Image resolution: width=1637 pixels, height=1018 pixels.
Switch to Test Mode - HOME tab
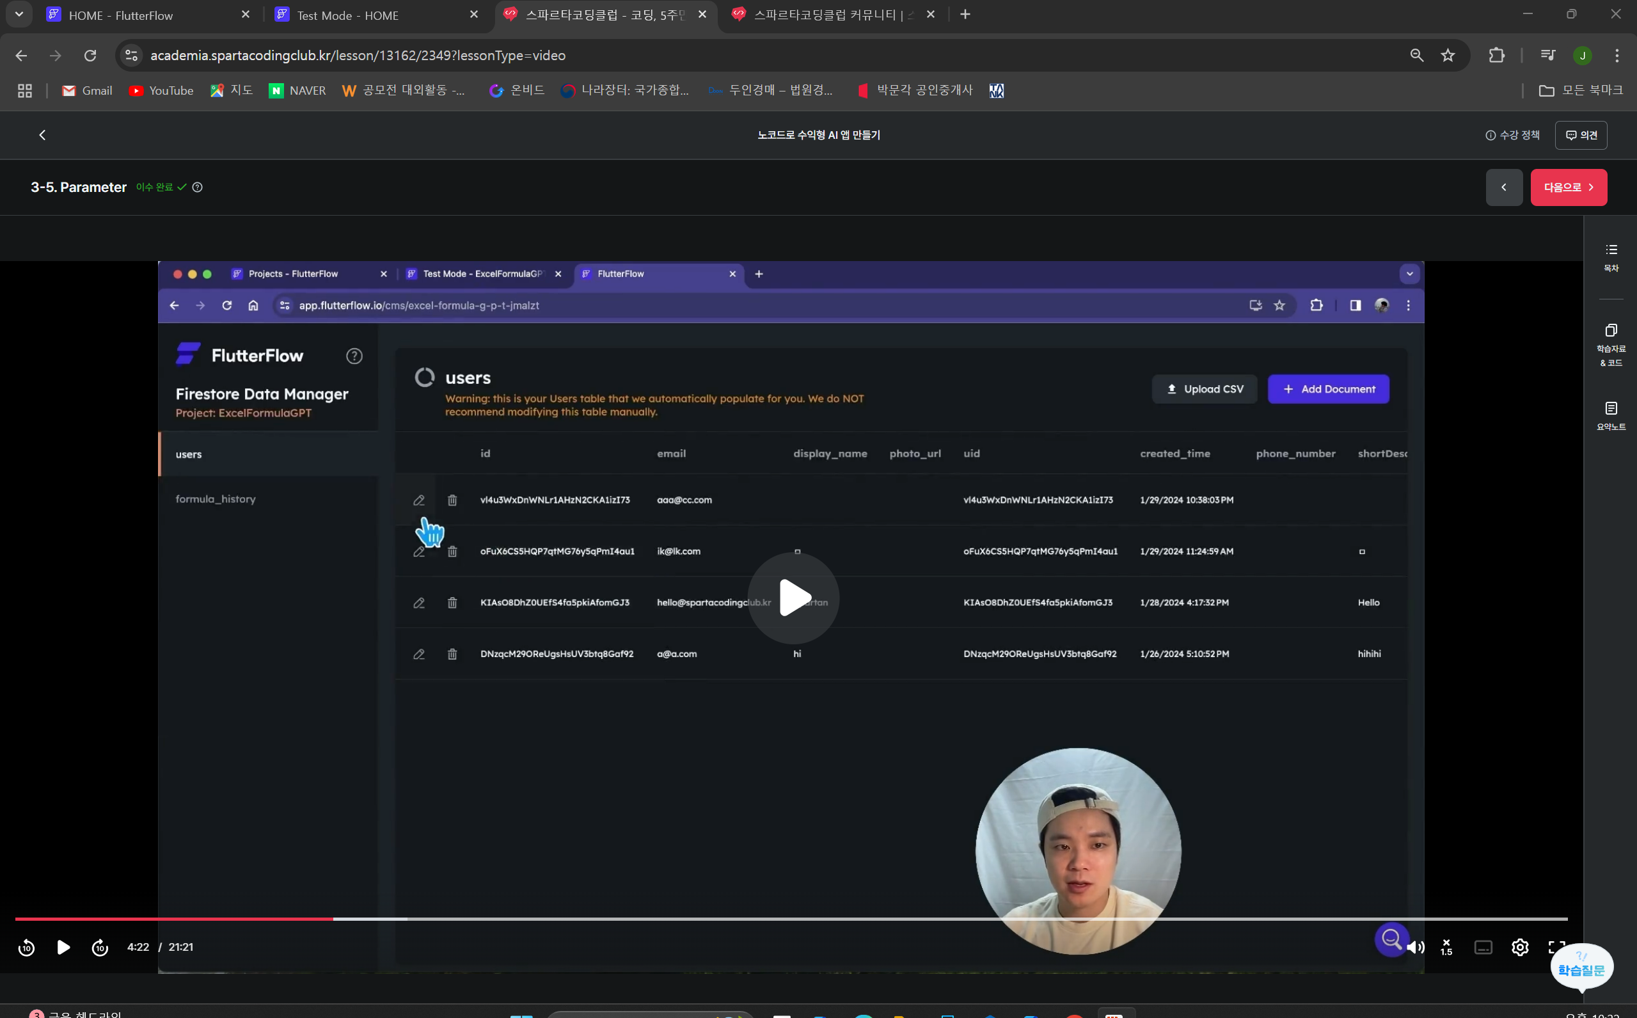click(377, 15)
